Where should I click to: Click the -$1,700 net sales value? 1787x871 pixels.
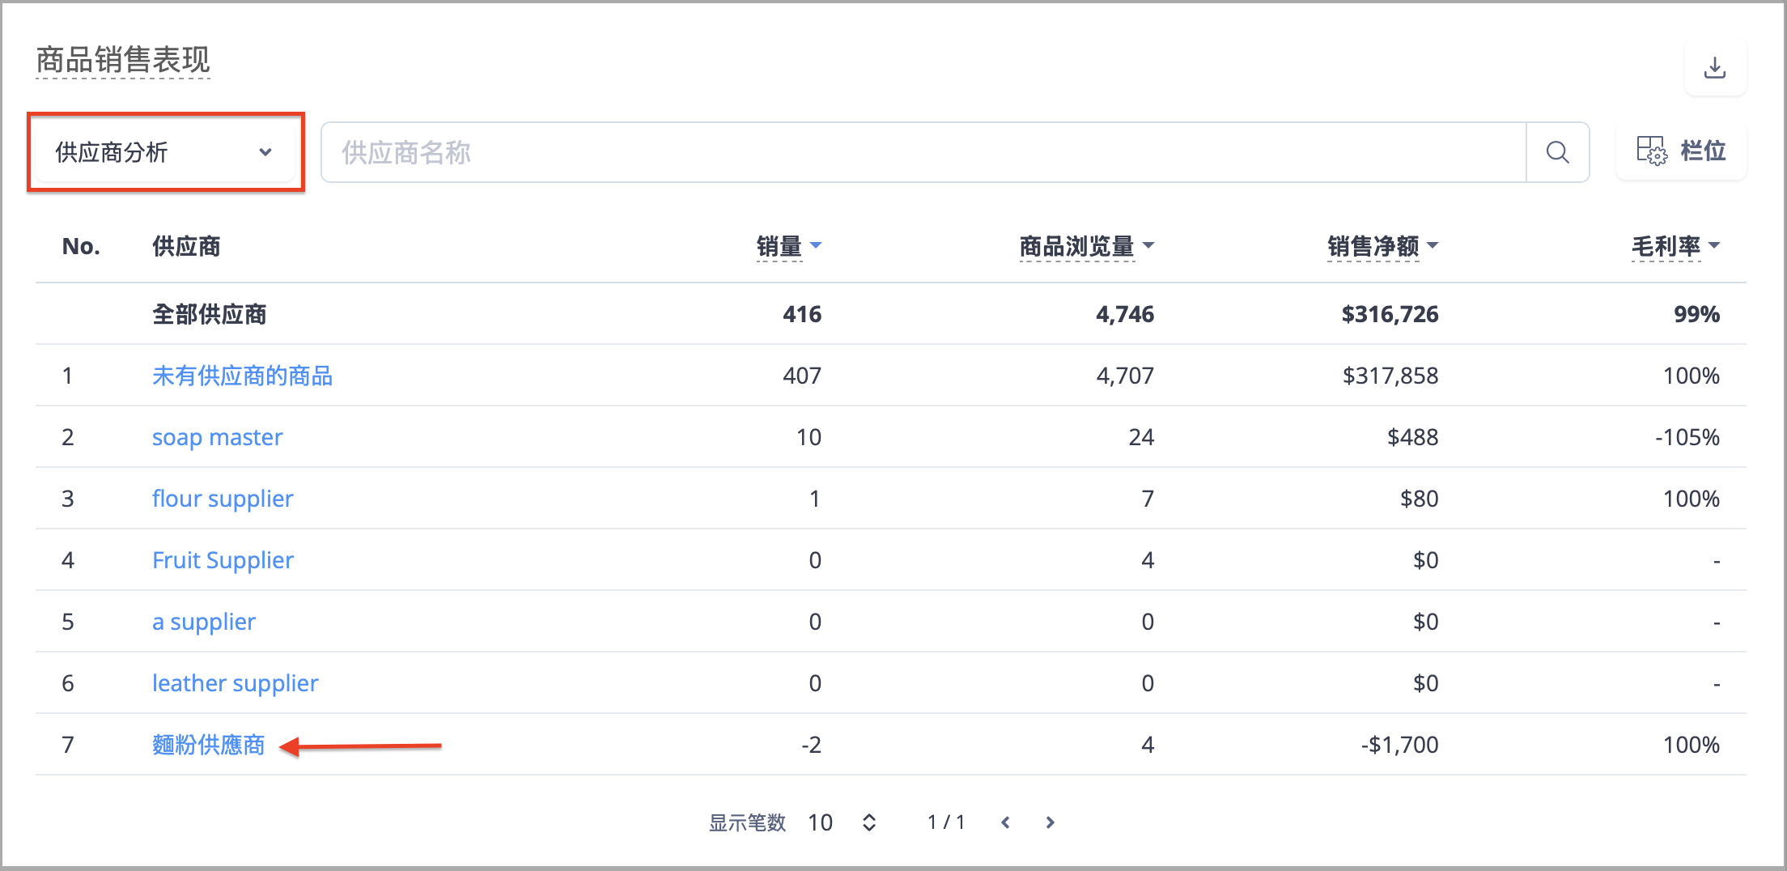coord(1399,745)
